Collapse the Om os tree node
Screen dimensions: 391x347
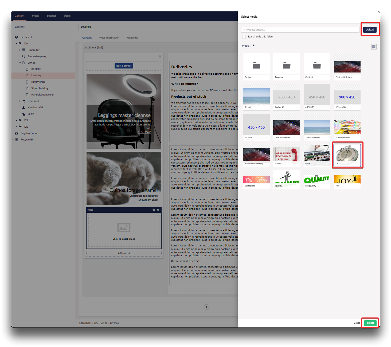click(x=20, y=63)
